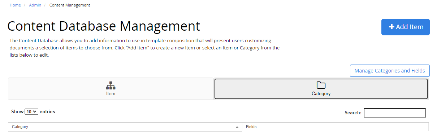Click the "Show" label before the dropdown
The width and height of the screenshot is (437, 132).
pos(17,112)
